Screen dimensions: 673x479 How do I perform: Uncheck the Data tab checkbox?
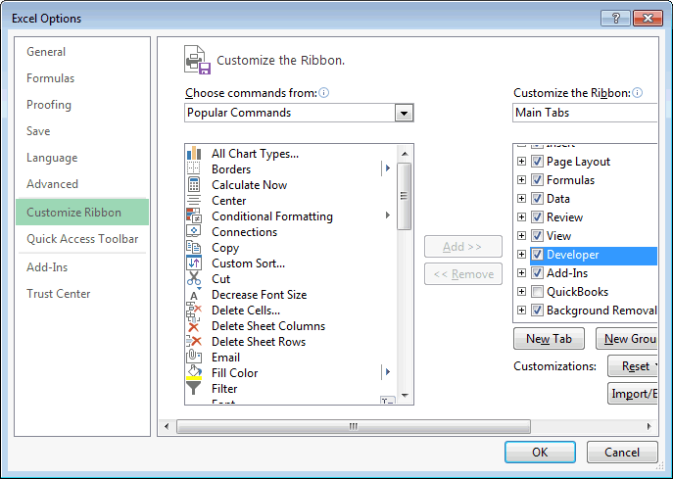coord(537,198)
